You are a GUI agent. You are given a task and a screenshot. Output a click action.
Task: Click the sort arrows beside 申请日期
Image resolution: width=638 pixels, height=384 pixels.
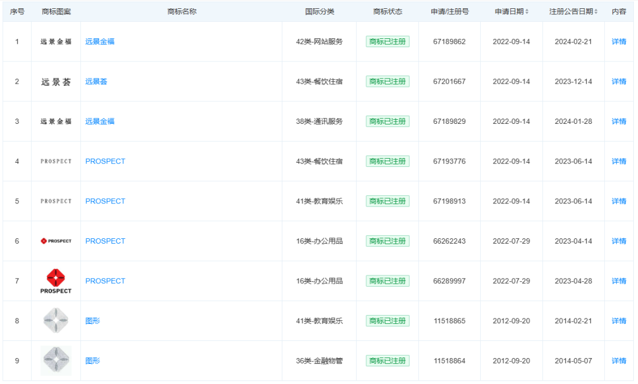[x=527, y=12]
